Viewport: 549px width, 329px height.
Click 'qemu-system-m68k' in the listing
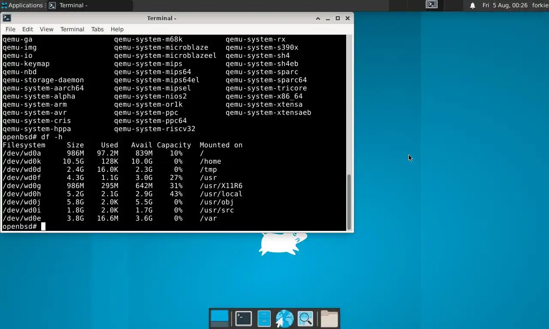point(148,39)
